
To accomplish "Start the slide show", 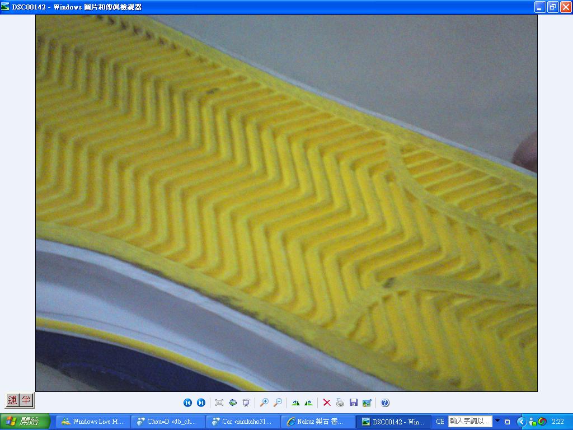I will 246,403.
